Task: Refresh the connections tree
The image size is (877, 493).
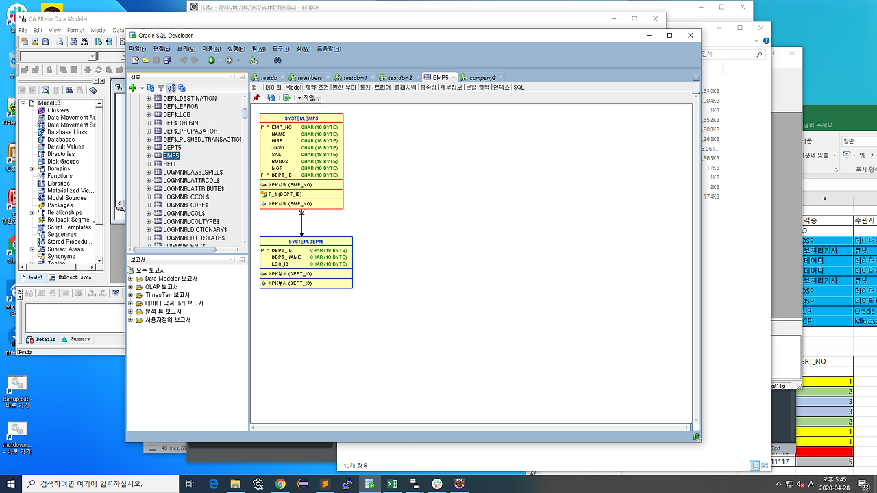Action: 151,88
